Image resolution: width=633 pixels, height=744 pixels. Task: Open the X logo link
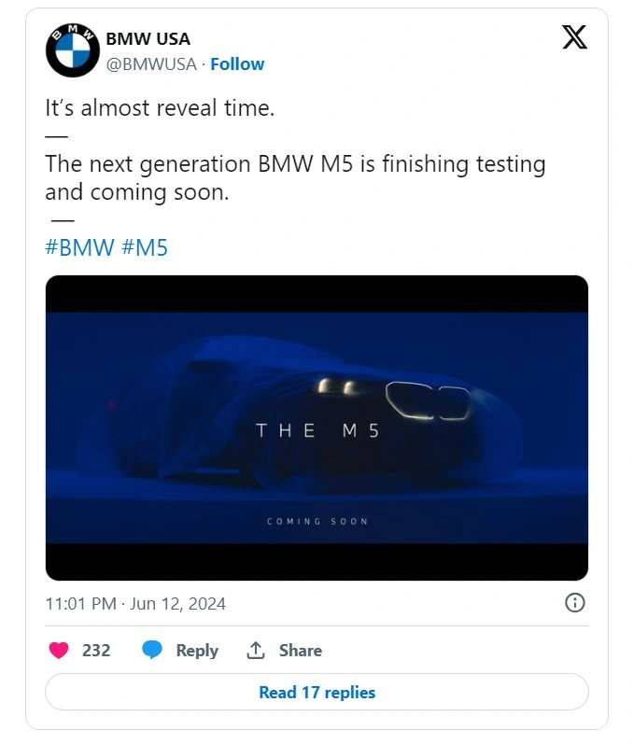point(574,38)
